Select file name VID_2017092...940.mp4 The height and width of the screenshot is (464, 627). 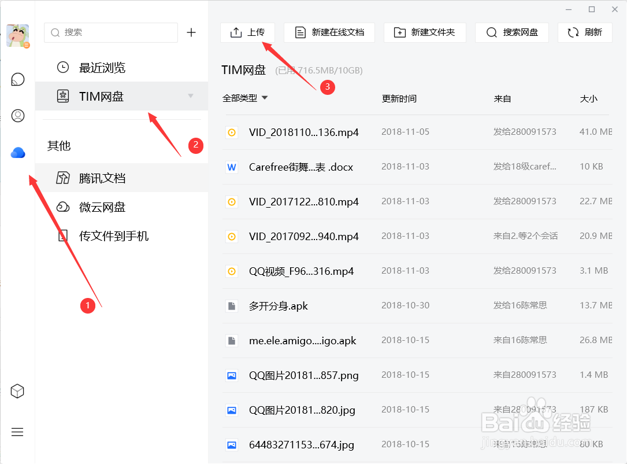pyautogui.click(x=304, y=237)
